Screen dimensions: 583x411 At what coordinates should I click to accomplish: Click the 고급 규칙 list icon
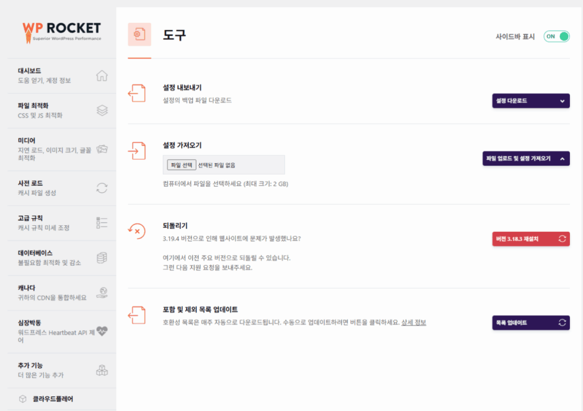[102, 223]
